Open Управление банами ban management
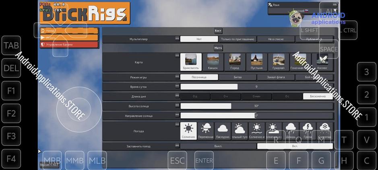This screenshot has height=170, width=378. coord(69,45)
